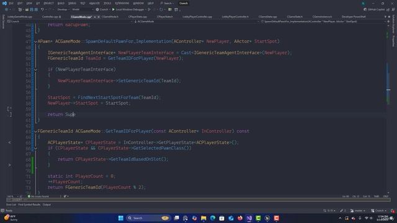Open Visual Studio from taskbar
Screen dimensions: 397x223
click(x=249, y=218)
